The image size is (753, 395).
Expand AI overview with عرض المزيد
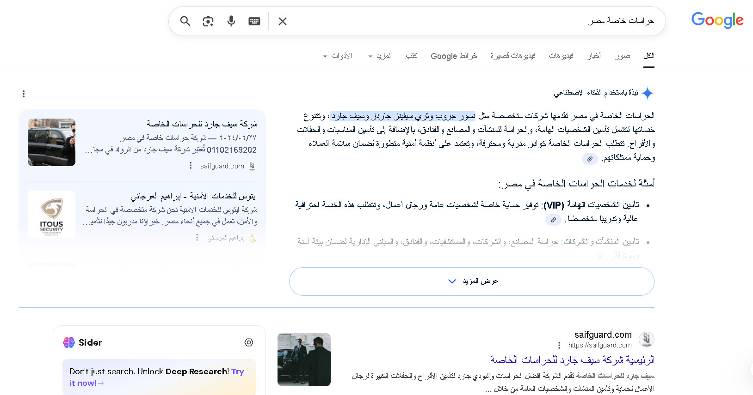(x=471, y=281)
